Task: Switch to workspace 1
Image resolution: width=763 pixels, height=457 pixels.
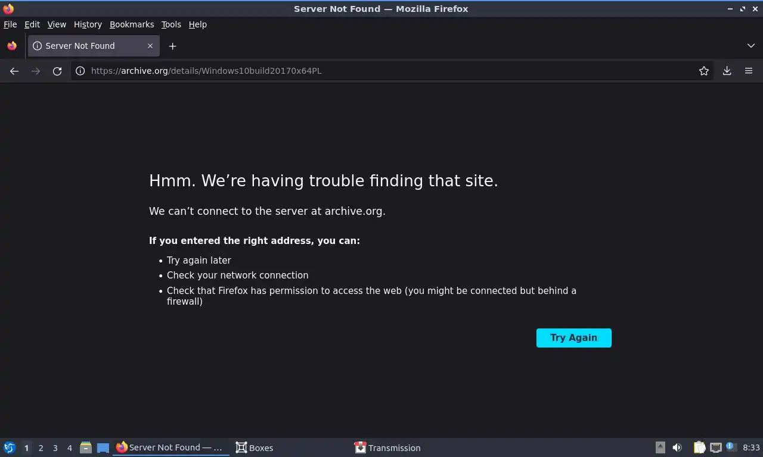Action: pyautogui.click(x=26, y=448)
